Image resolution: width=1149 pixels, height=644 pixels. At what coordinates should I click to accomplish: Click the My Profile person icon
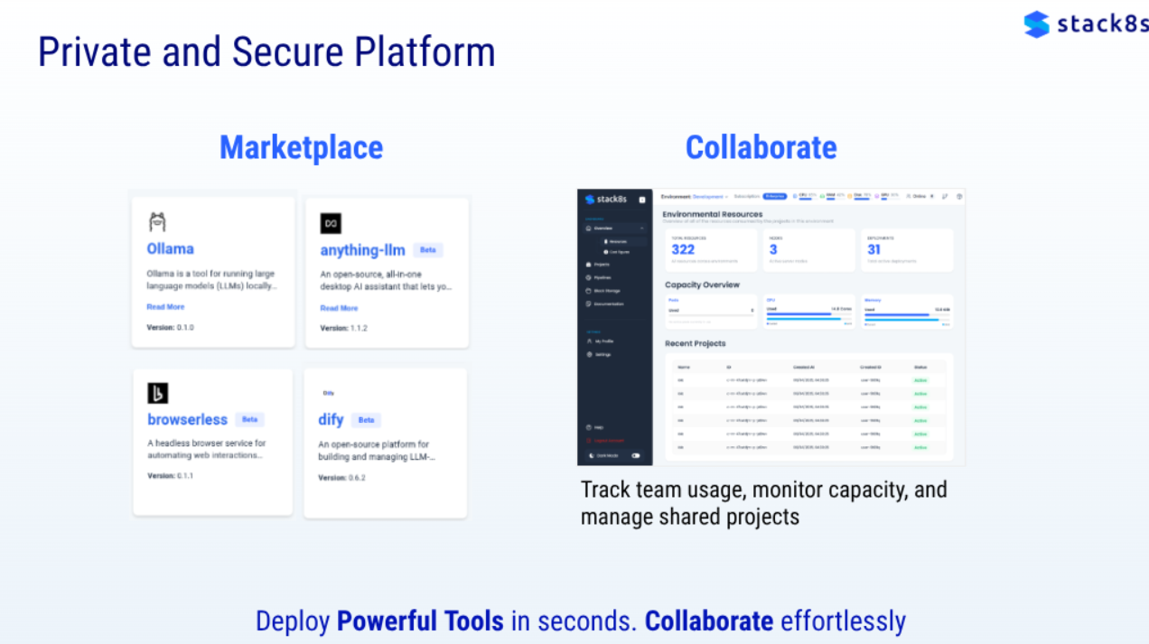(x=589, y=341)
